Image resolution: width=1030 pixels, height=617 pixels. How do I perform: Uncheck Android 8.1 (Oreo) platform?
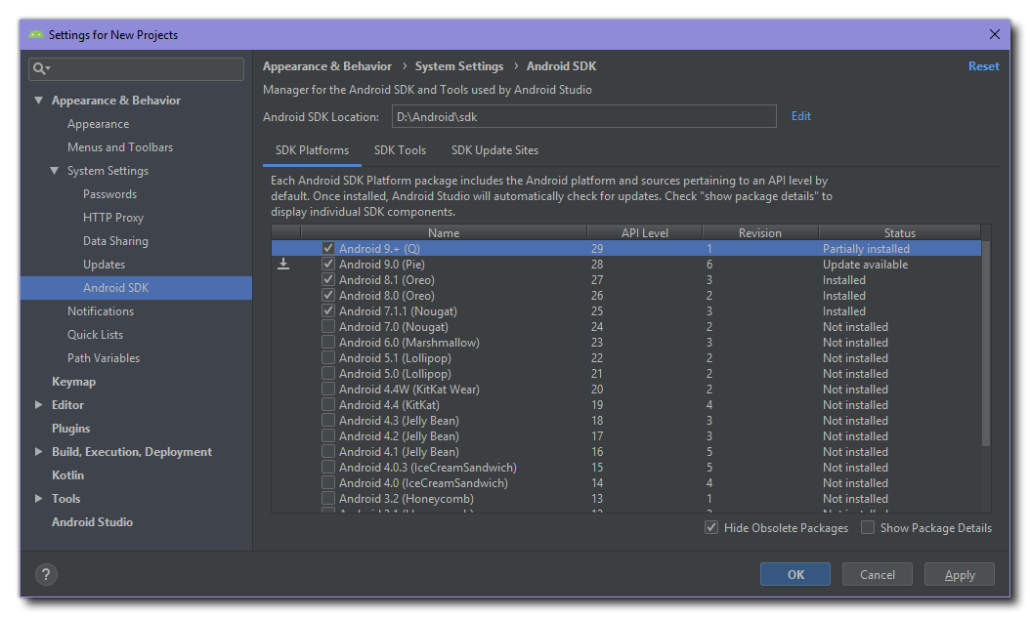point(328,280)
